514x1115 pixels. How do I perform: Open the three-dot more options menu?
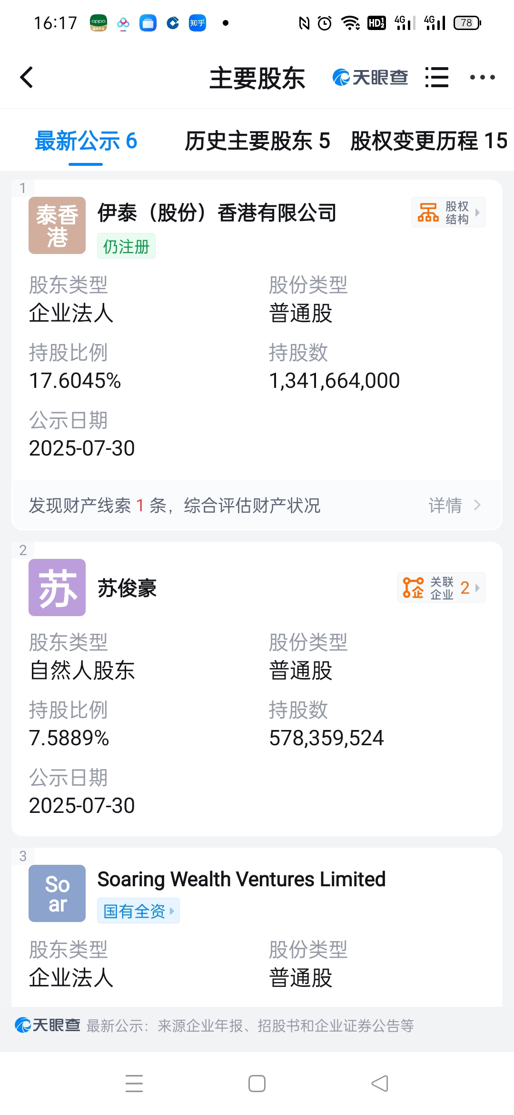pos(482,77)
